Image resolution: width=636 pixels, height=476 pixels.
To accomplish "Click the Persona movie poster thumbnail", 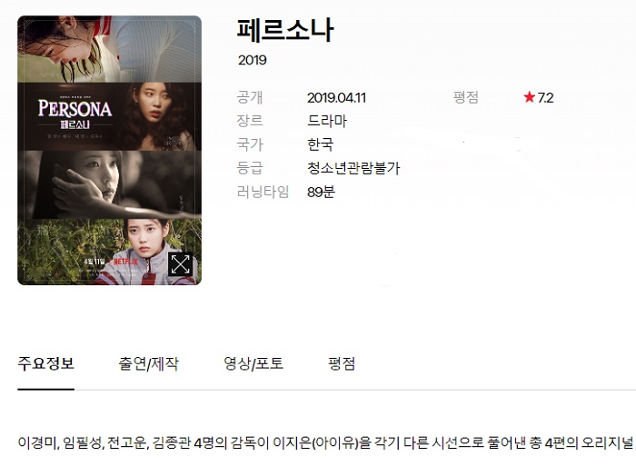I will [x=110, y=151].
